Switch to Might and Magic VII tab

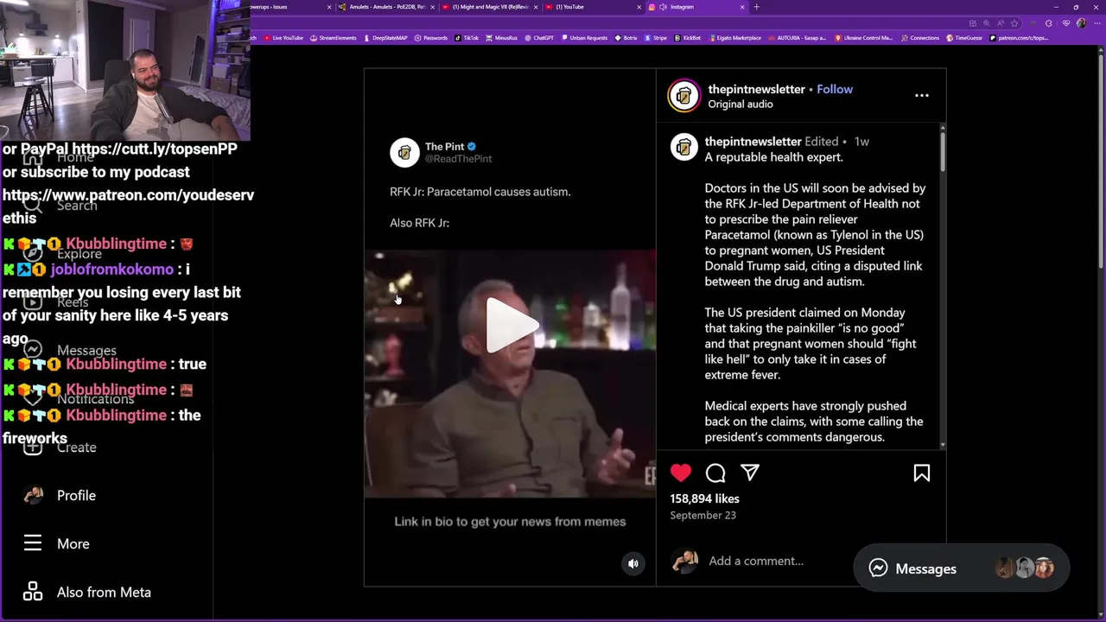(x=491, y=7)
